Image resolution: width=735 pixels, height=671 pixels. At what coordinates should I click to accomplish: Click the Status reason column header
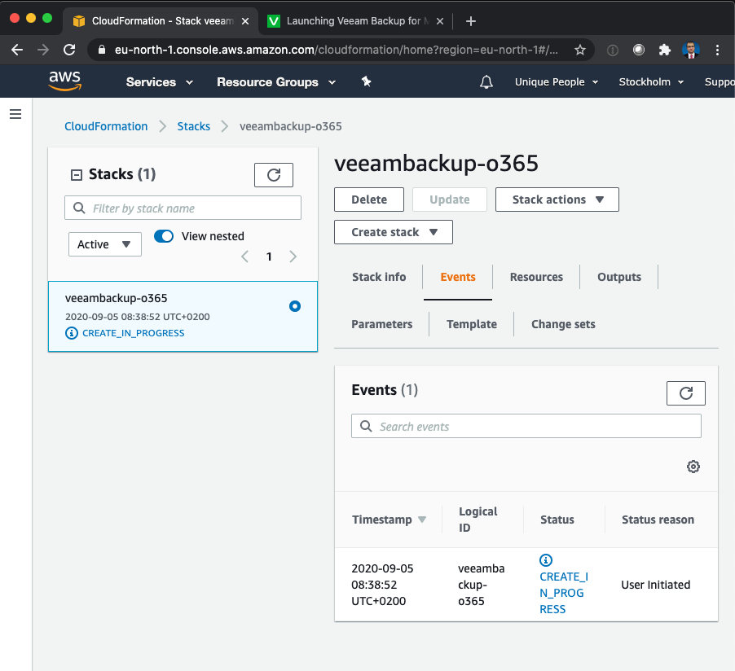point(658,520)
